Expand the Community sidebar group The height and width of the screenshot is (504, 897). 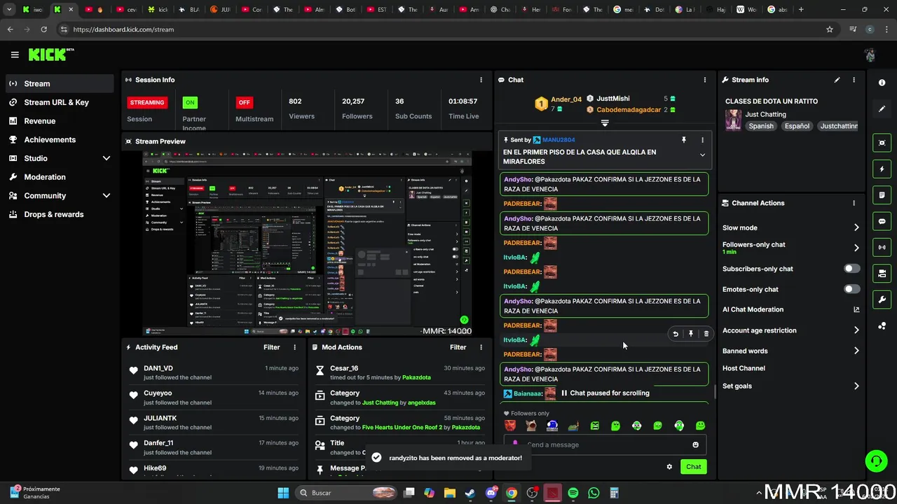tap(60, 196)
